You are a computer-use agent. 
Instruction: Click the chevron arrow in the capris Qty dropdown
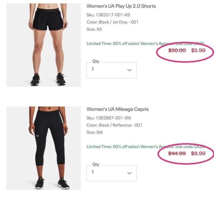(x=129, y=173)
